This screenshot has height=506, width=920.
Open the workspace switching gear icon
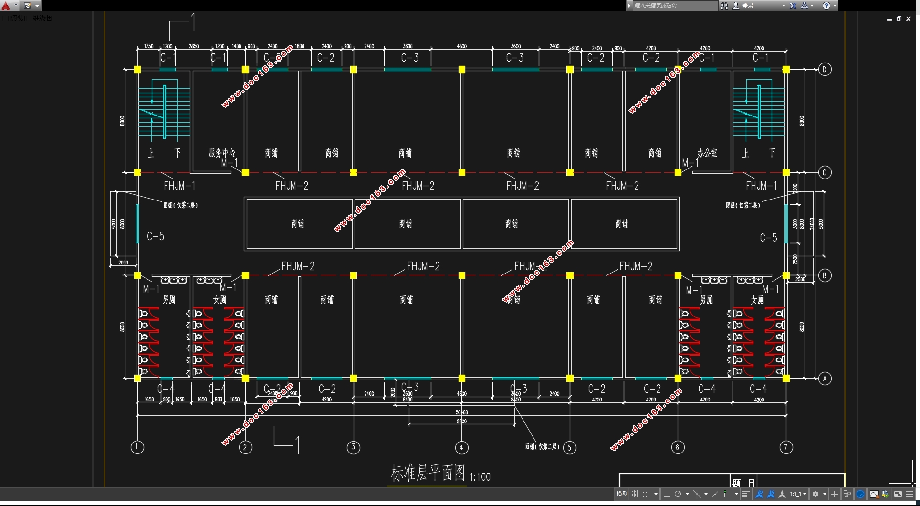[x=815, y=494]
